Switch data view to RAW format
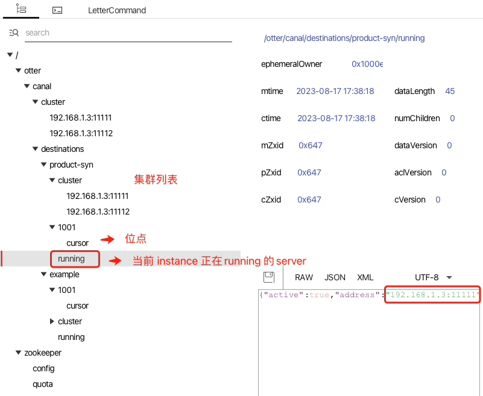483x396 pixels. 303,277
